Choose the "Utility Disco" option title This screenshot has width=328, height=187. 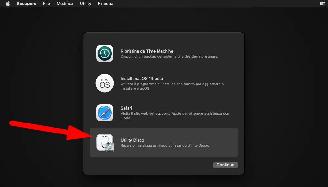click(x=132, y=140)
